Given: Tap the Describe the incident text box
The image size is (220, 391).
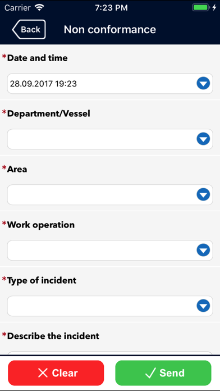Looking at the screenshot, I should pos(110,353).
